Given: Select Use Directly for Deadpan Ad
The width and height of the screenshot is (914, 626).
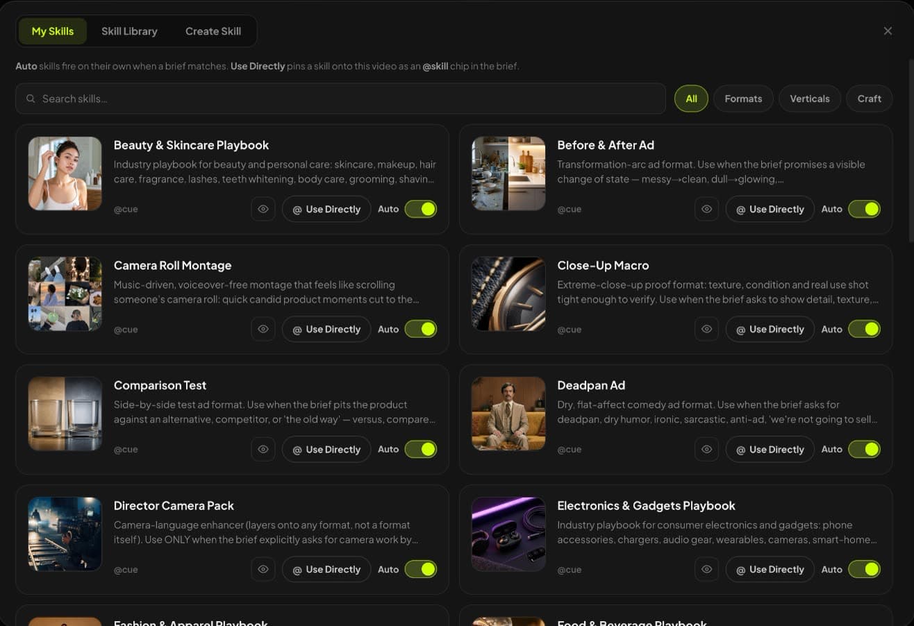Looking at the screenshot, I should (770, 449).
